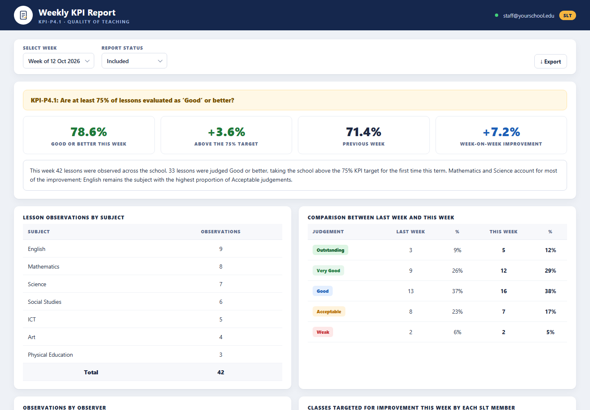
Task: Click the Weak judgement badge
Action: click(x=323, y=332)
